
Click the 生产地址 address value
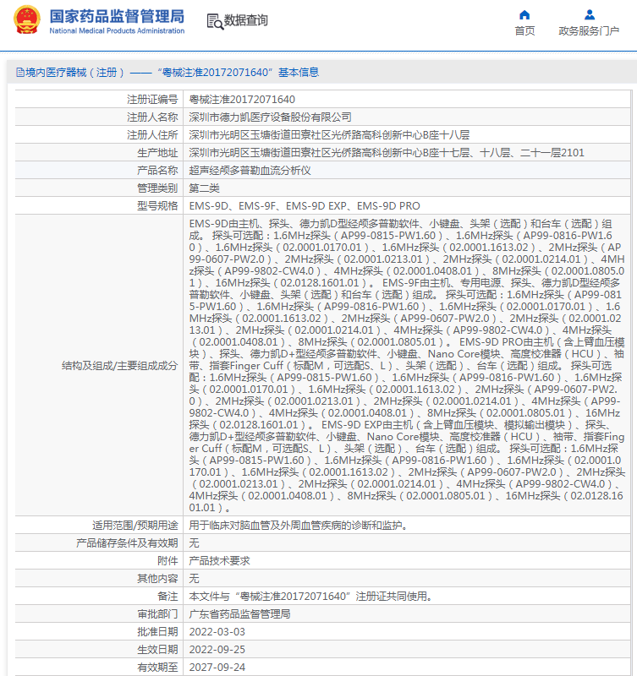(386, 153)
